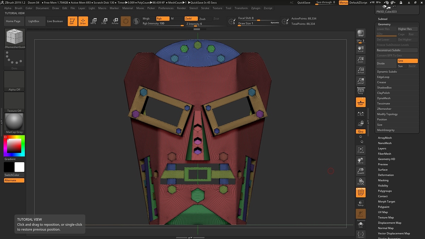Expand the UV Map sub-palette
This screenshot has width=425, height=239.
point(383,212)
